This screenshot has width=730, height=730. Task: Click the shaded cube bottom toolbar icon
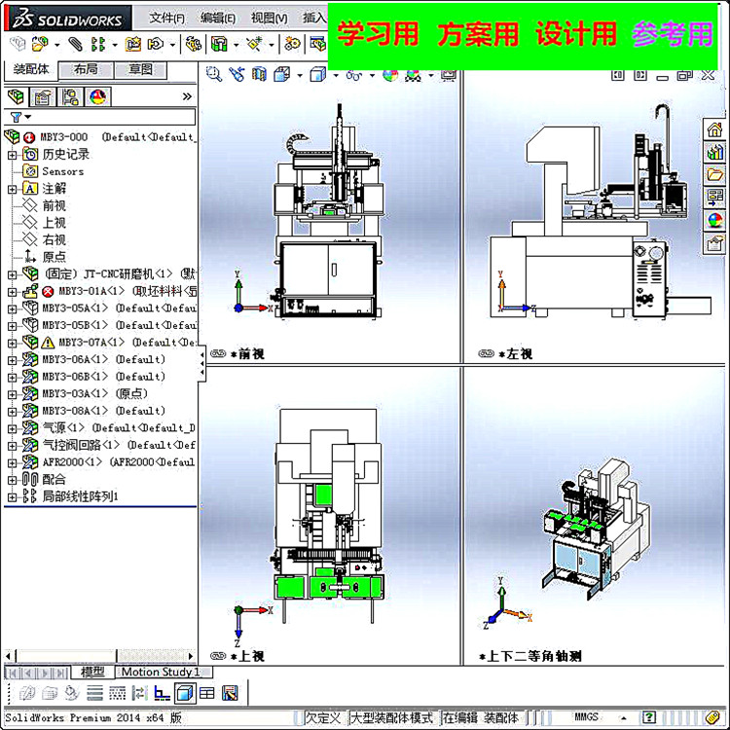(x=185, y=694)
